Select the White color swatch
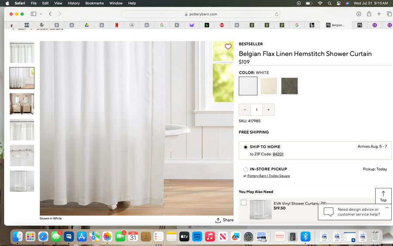 248,86
